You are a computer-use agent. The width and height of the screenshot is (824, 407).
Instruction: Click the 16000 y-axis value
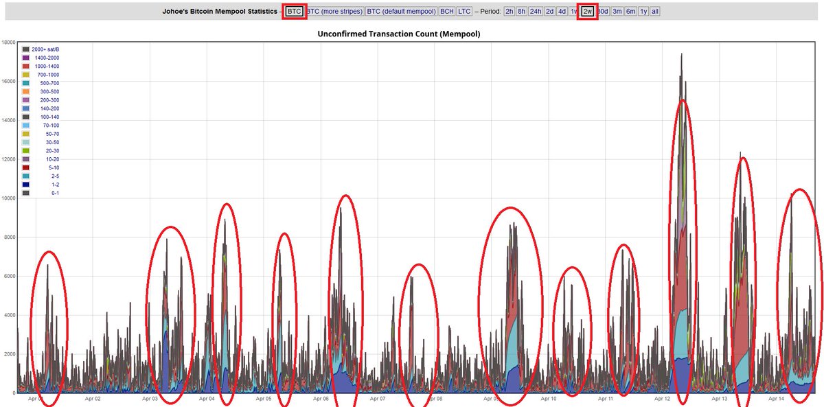click(x=7, y=82)
